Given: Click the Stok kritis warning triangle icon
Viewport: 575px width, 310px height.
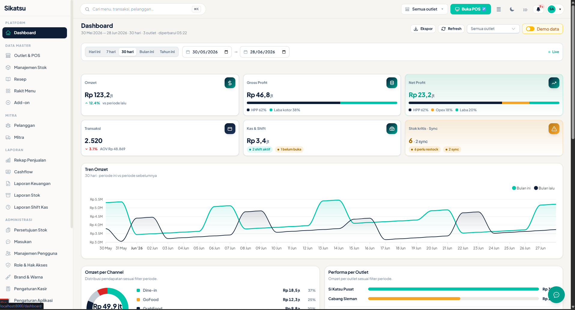Looking at the screenshot, I should (554, 129).
